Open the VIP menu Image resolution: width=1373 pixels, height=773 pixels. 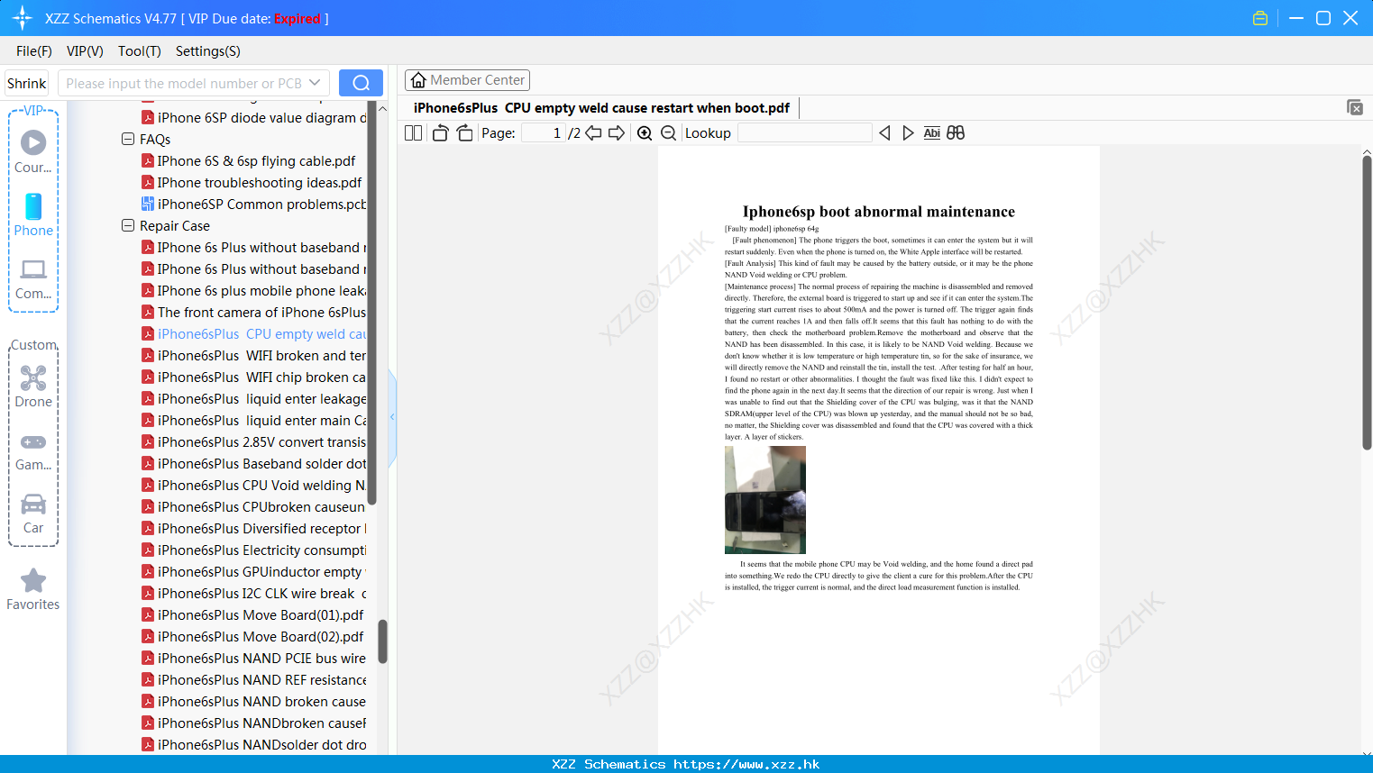85,51
